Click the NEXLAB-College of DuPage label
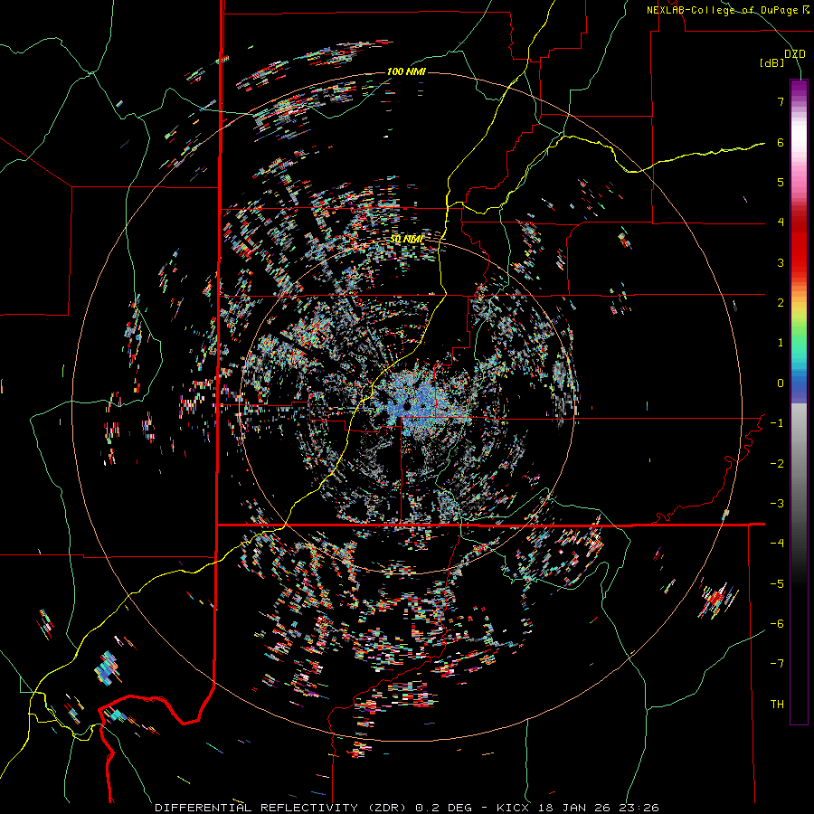Viewport: 814px width, 814px height. [727, 10]
